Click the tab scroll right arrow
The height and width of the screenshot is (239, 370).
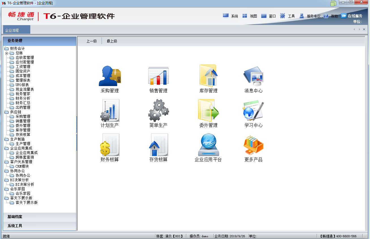point(359,29)
